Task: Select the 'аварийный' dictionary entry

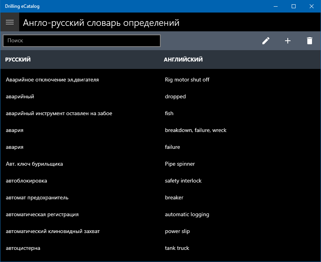Action: (x=20, y=97)
